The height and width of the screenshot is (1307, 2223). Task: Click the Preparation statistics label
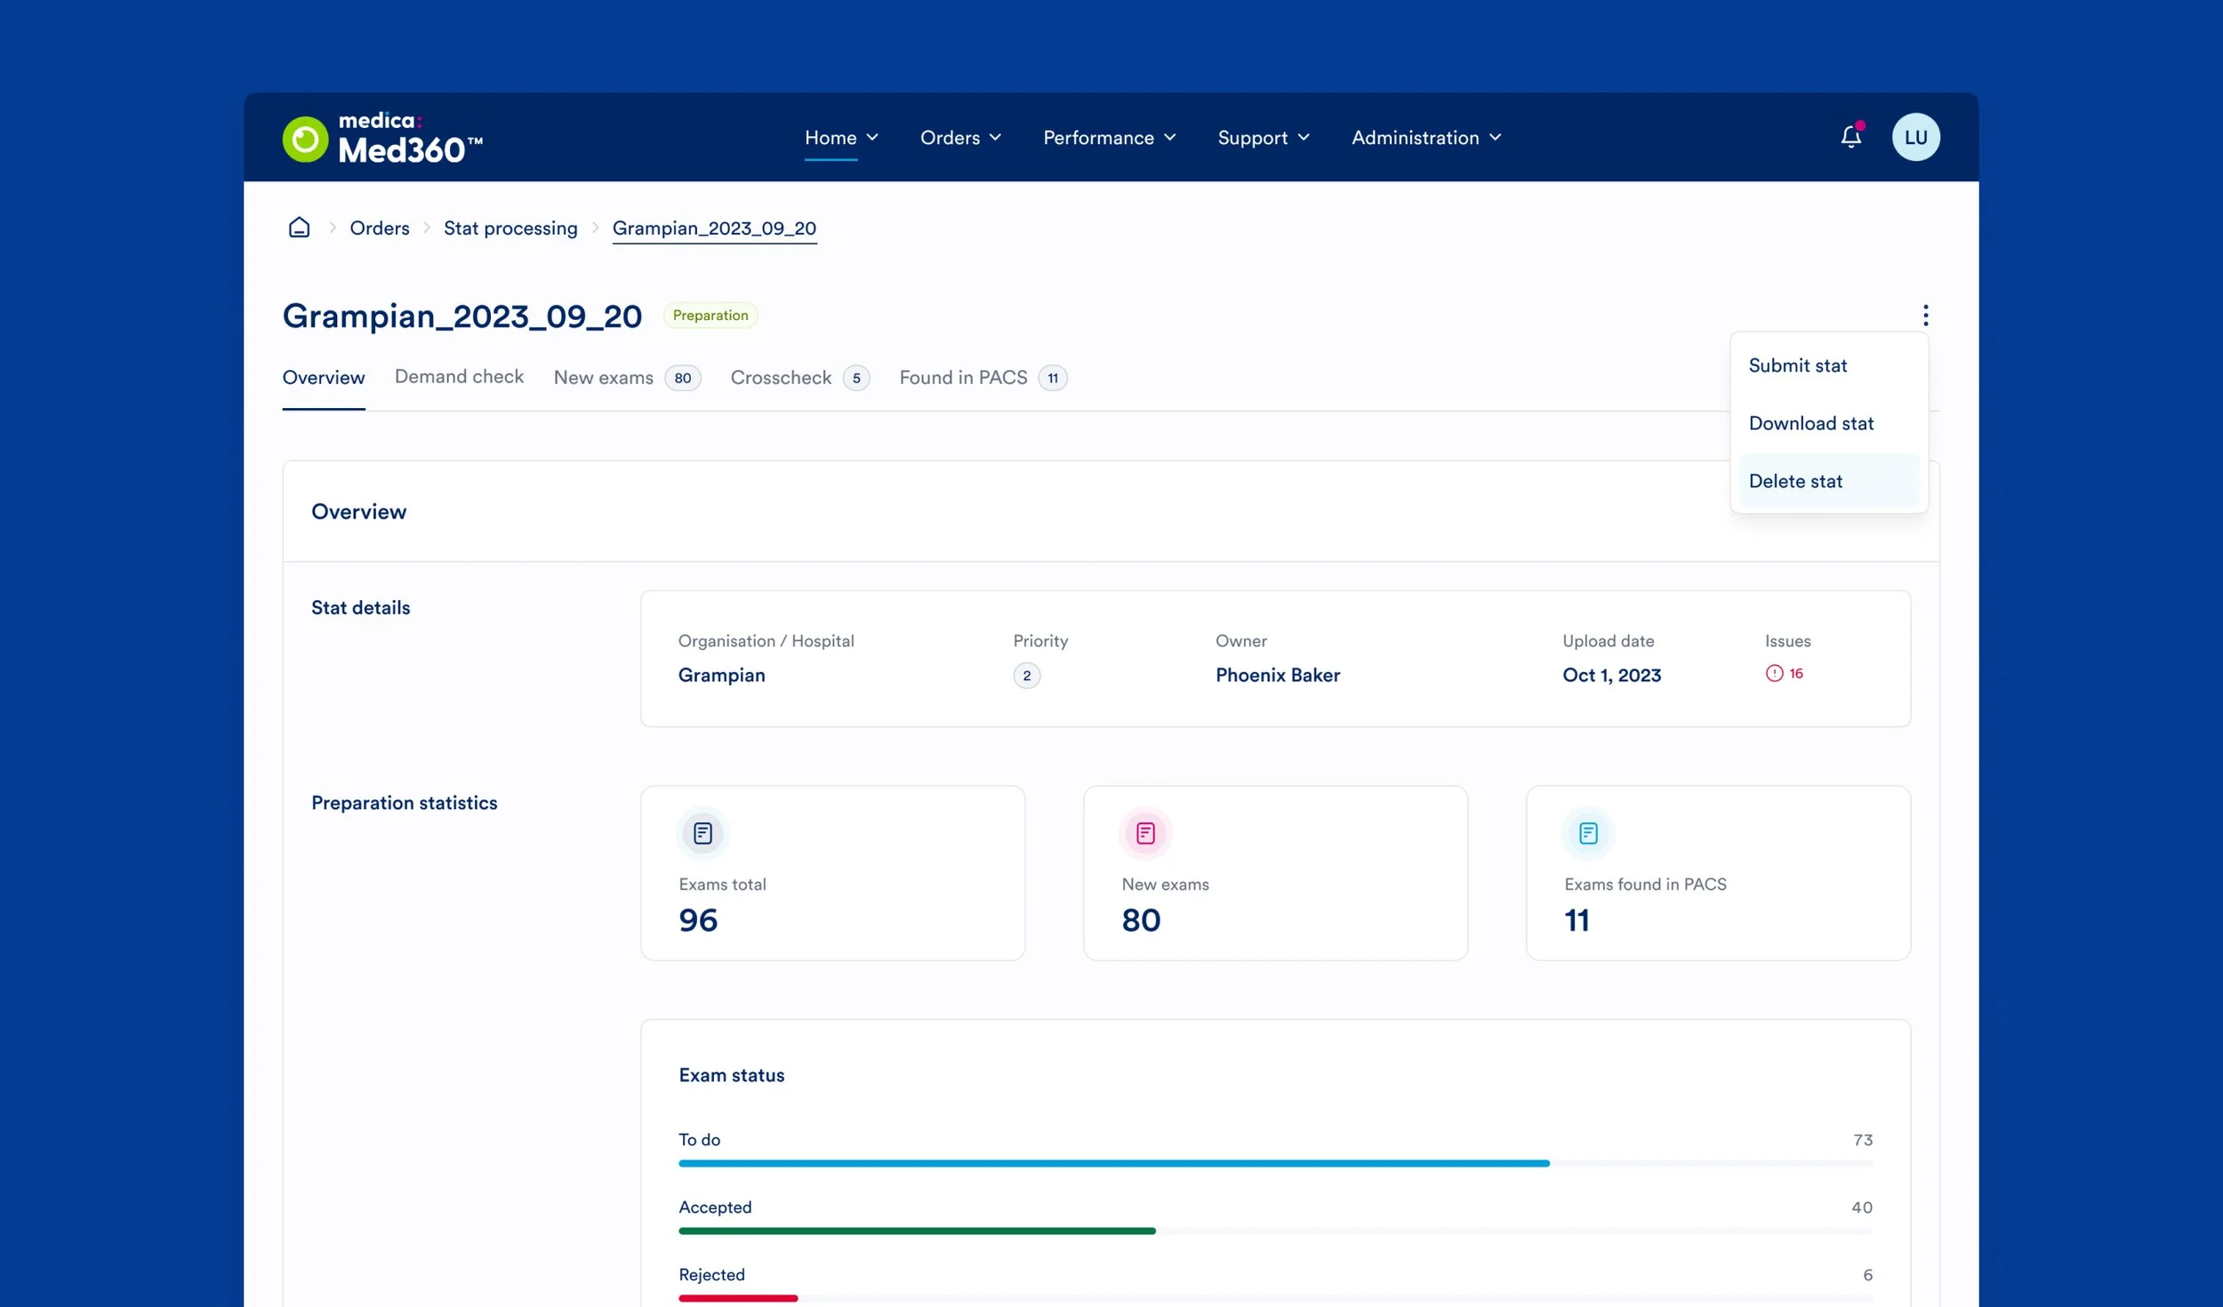click(x=405, y=803)
